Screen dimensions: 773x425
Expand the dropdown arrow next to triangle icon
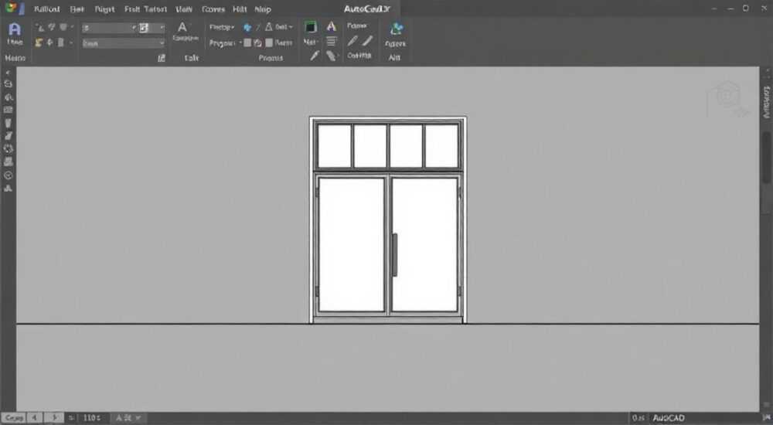pos(291,27)
